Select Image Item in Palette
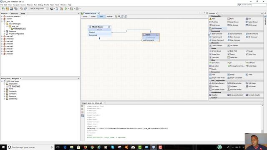Screen dimensions: 267x150 [214, 54]
